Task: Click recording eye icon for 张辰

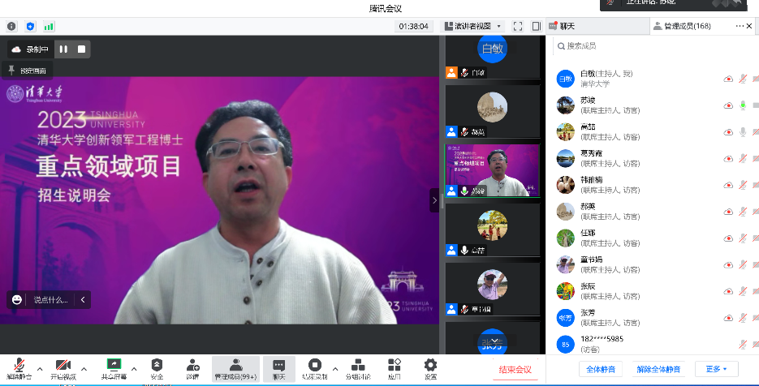Action: (728, 291)
